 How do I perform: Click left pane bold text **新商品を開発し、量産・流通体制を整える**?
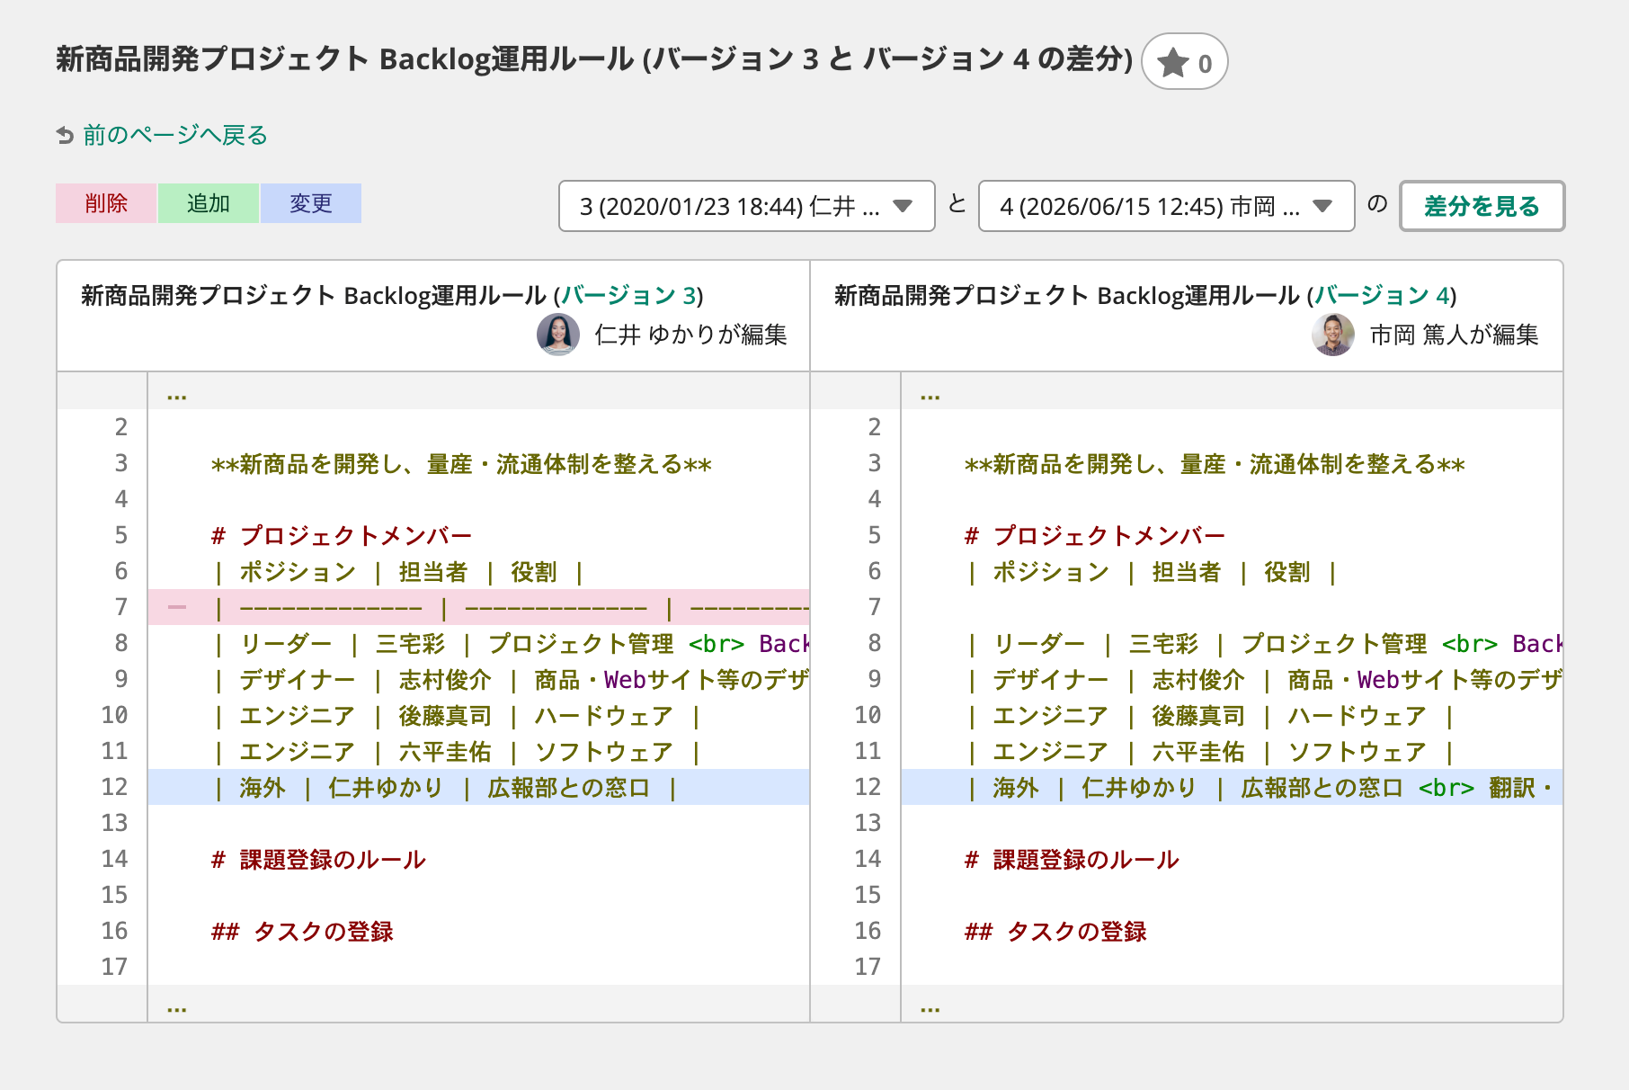point(461,464)
